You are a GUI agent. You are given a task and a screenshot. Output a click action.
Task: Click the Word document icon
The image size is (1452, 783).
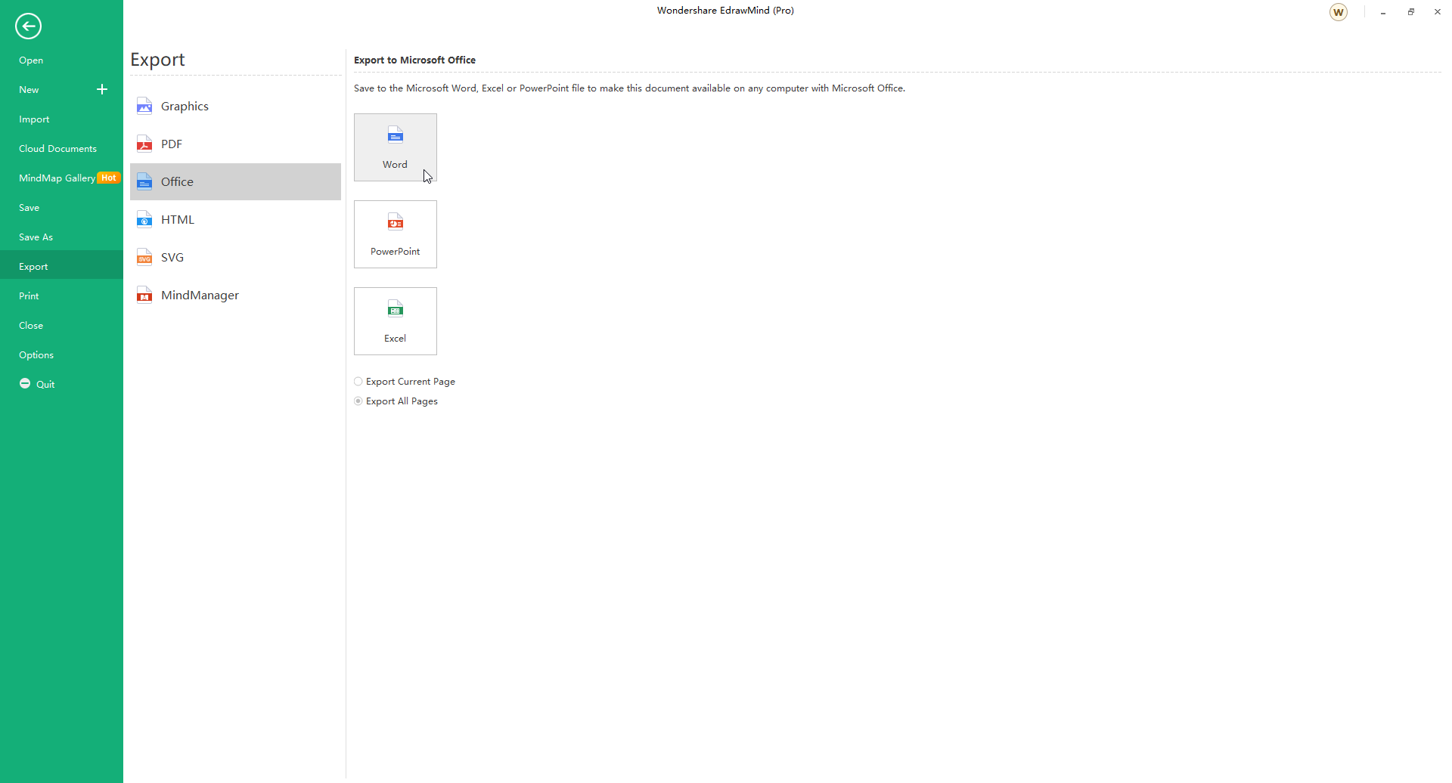pos(396,135)
